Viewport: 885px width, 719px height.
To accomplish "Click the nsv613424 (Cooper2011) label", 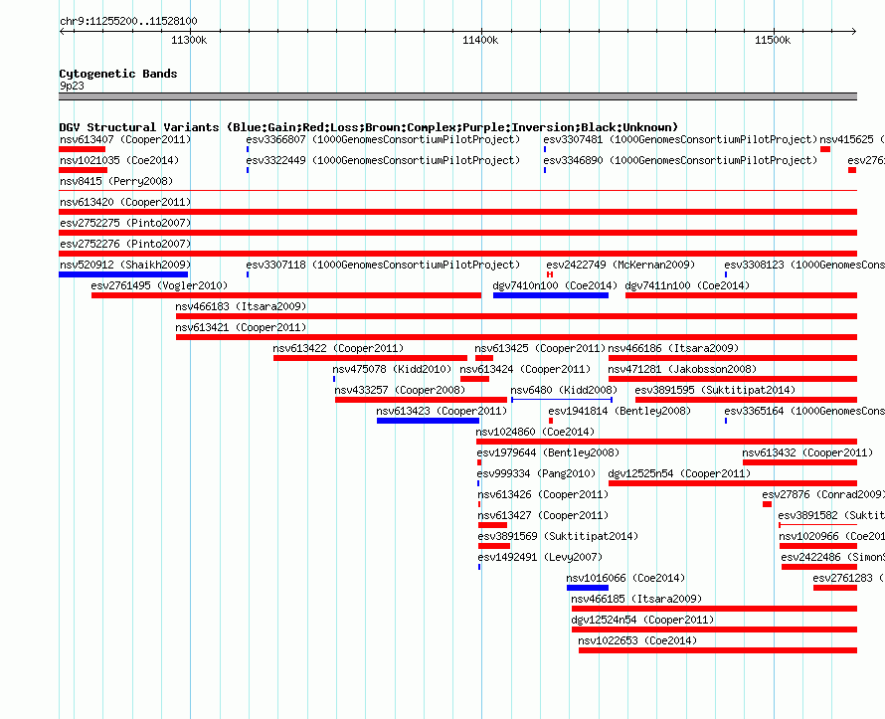I will point(525,369).
